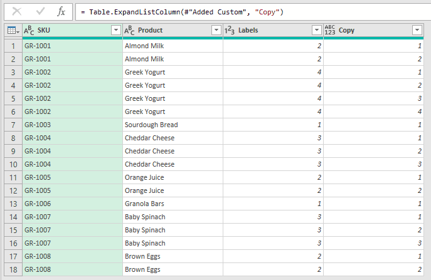The height and width of the screenshot is (280, 431).
Task: Open table menu icon in corner
Action: [x=13, y=30]
